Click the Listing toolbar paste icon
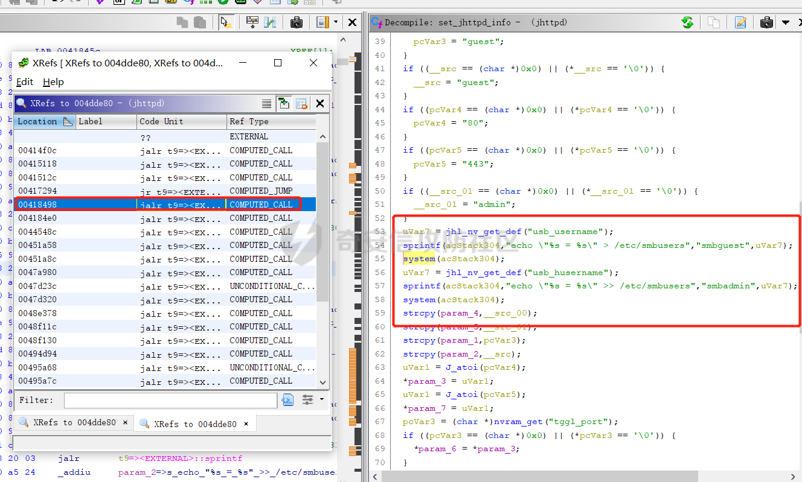Image resolution: width=802 pixels, height=482 pixels. click(x=200, y=22)
